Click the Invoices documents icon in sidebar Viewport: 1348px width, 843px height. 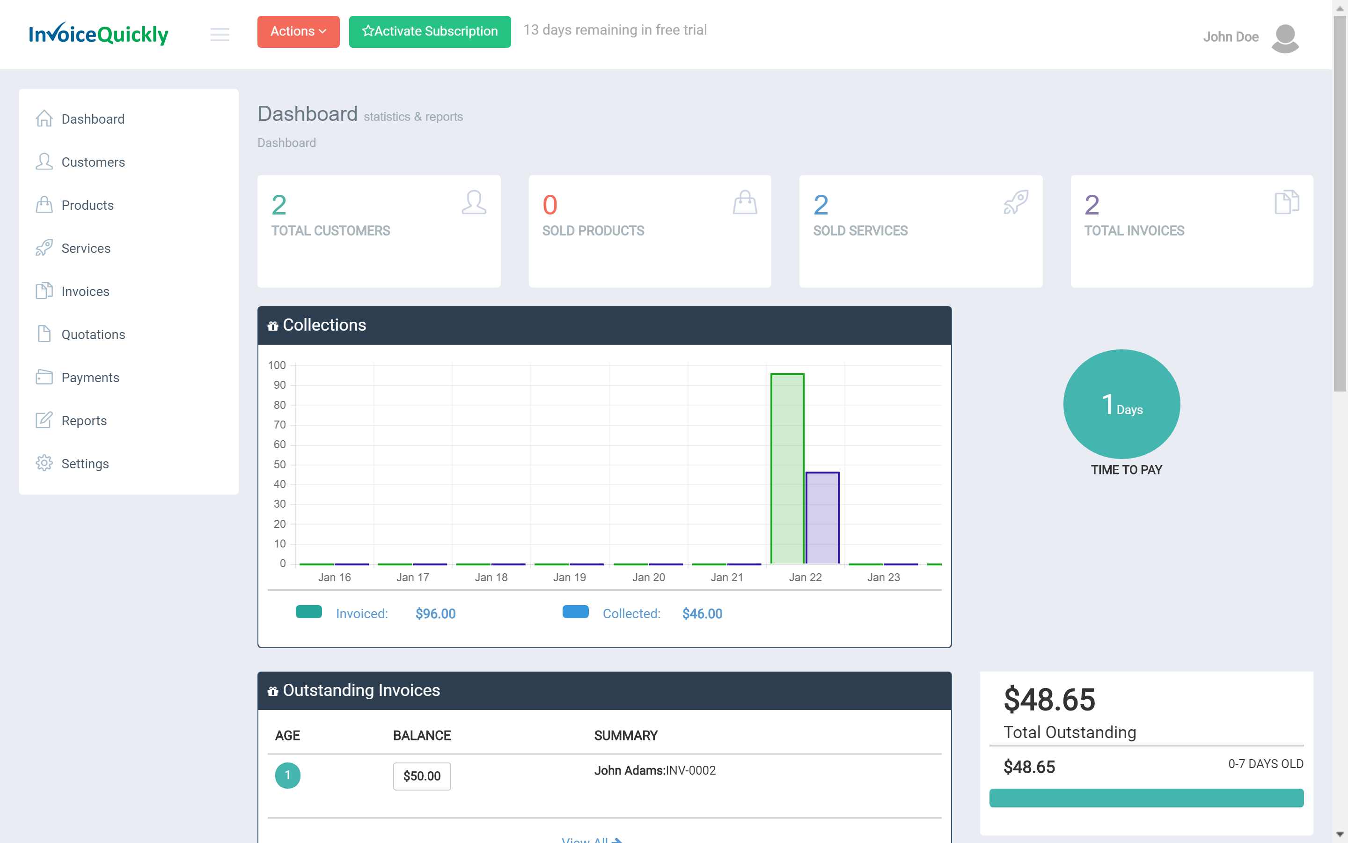[x=44, y=291]
